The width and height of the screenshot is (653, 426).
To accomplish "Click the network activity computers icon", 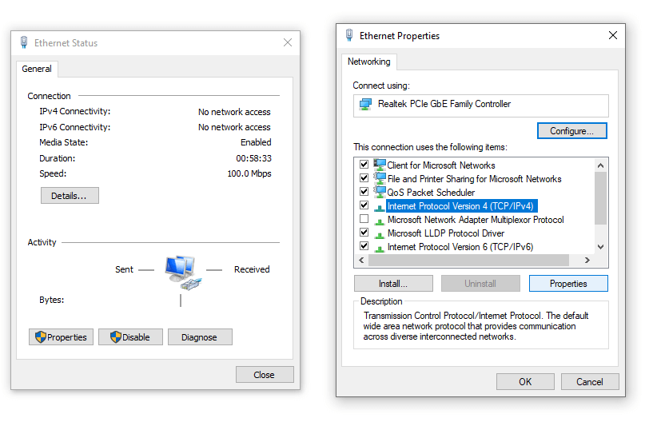I will (x=182, y=273).
